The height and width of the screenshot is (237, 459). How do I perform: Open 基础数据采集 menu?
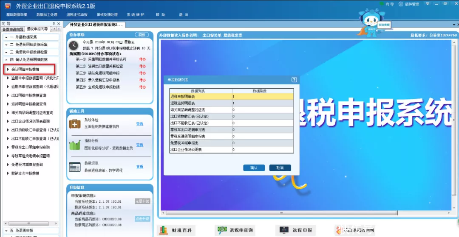(x=17, y=14)
